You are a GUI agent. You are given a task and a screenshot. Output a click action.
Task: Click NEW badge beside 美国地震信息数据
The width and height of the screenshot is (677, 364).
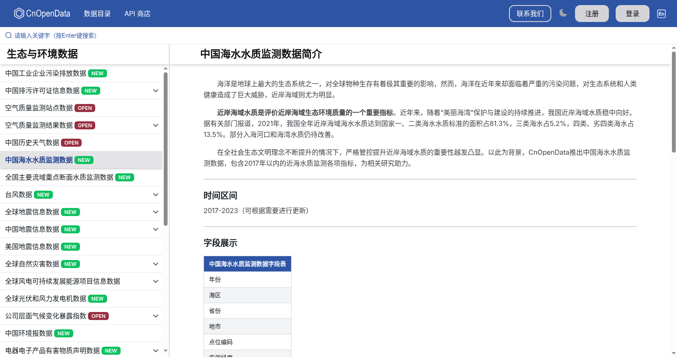70,247
